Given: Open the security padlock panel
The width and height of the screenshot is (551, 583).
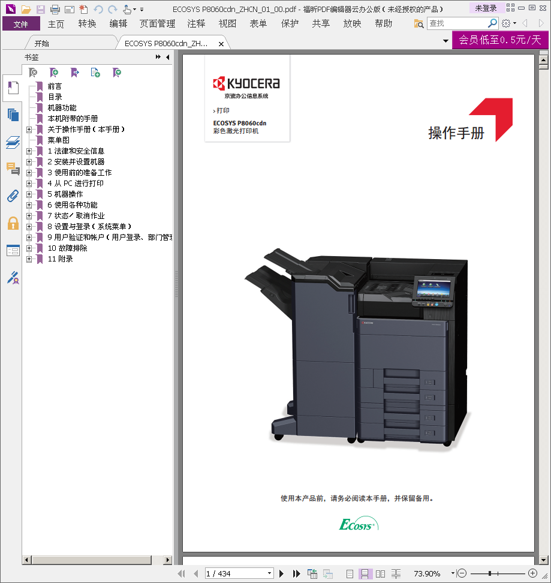Looking at the screenshot, I should pos(13,223).
